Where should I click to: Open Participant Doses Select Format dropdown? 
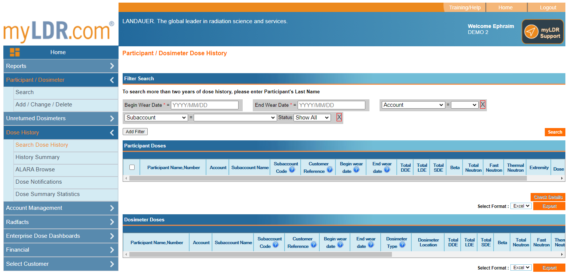pyautogui.click(x=521, y=206)
